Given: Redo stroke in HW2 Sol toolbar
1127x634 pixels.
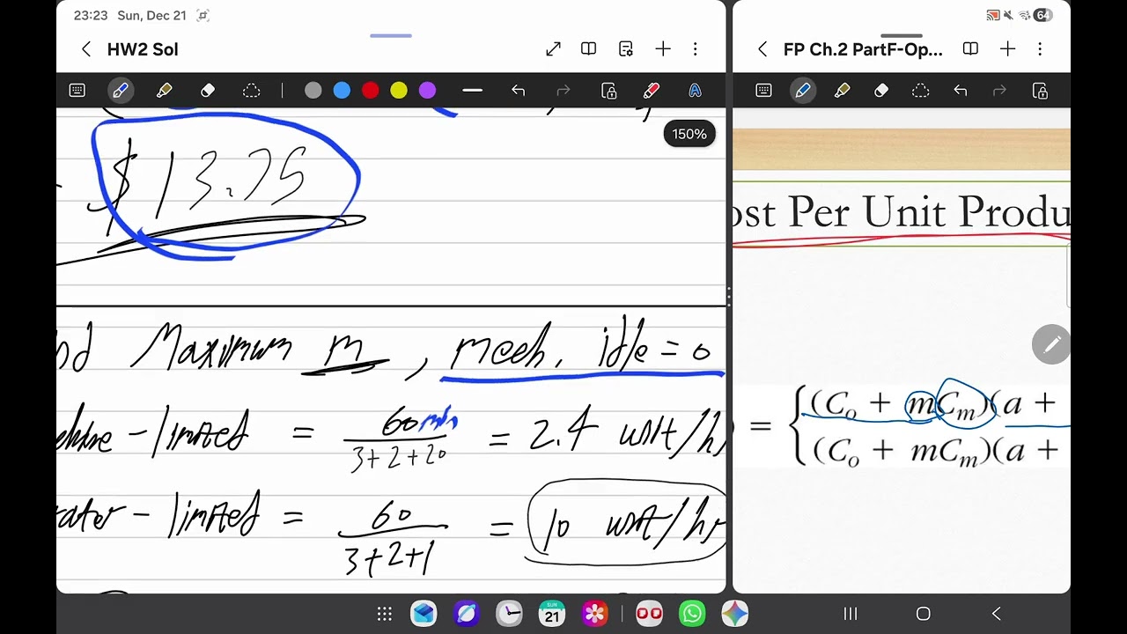Looking at the screenshot, I should click(x=563, y=91).
